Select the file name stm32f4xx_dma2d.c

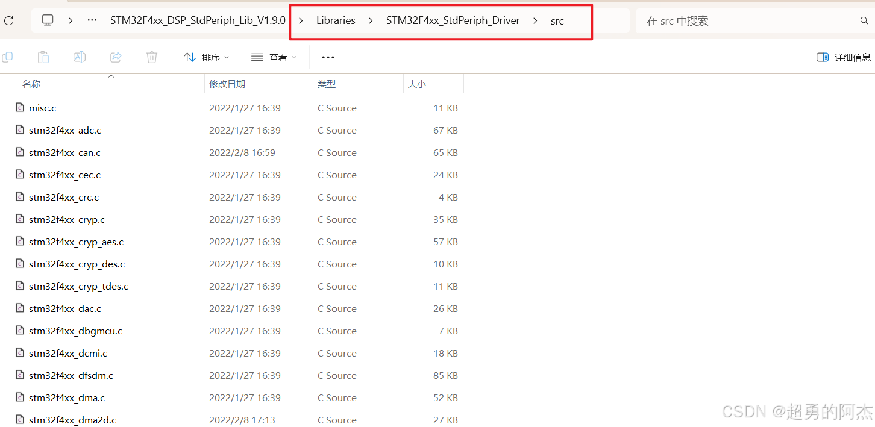pyautogui.click(x=72, y=420)
